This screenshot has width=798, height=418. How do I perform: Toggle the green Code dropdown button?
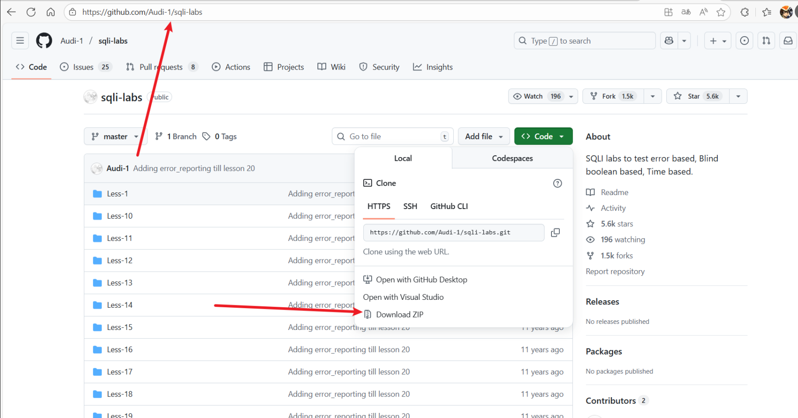tap(543, 136)
